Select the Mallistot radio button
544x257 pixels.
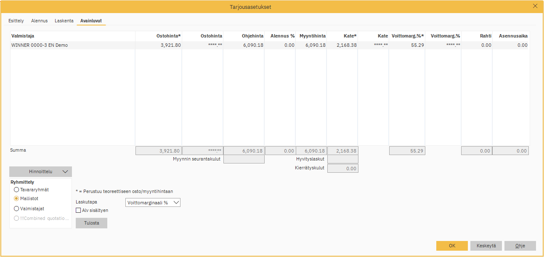point(16,198)
